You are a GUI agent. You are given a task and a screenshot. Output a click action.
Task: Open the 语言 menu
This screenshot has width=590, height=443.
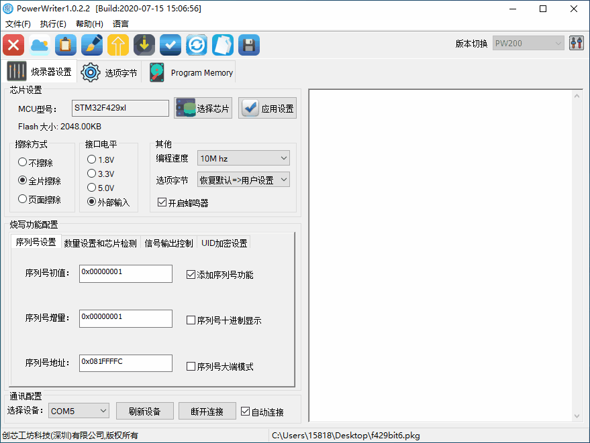[120, 24]
